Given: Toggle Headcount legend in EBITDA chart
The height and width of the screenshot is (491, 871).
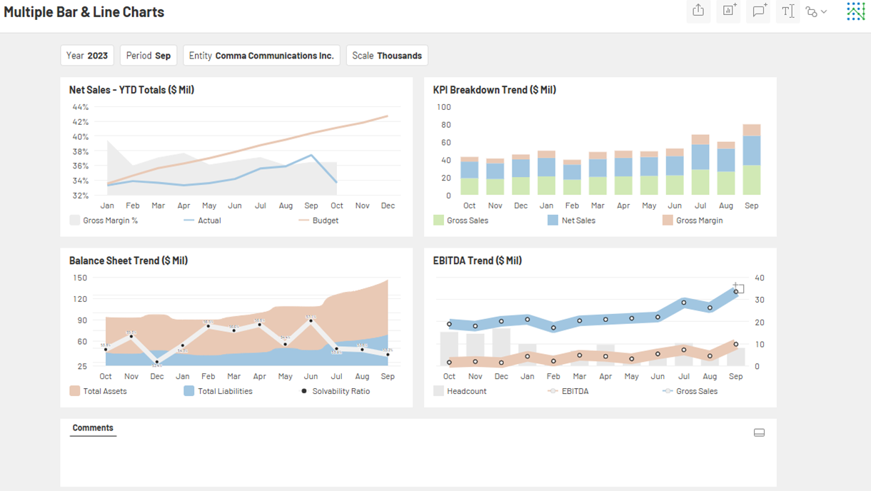Looking at the screenshot, I should coord(460,391).
